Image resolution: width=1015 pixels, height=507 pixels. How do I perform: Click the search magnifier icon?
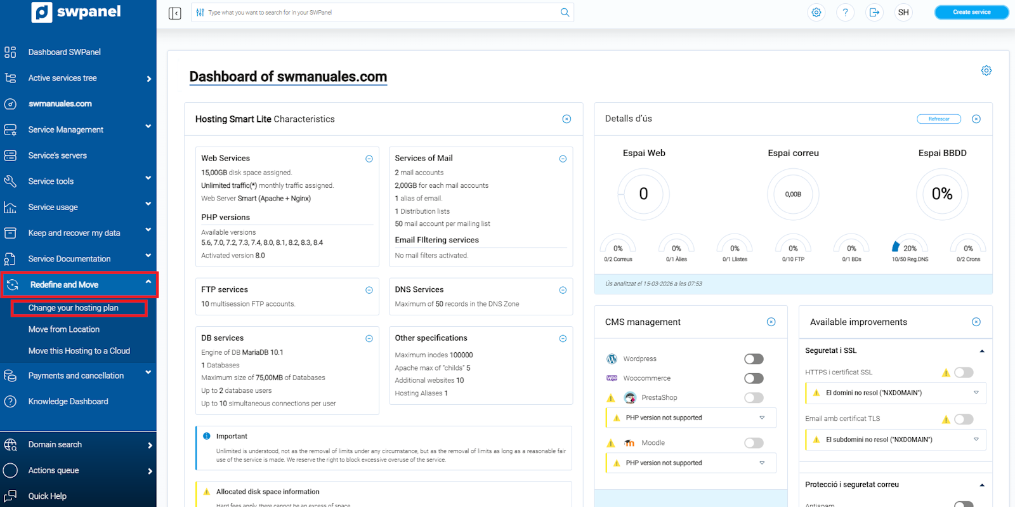pyautogui.click(x=565, y=12)
